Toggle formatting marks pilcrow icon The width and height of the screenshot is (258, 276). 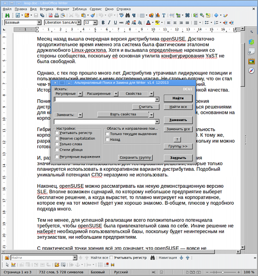tap(134, 16)
